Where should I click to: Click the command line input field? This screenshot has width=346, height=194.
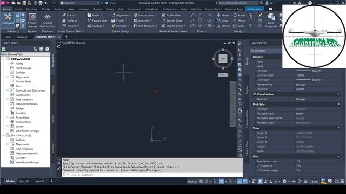pyautogui.click(x=155, y=175)
